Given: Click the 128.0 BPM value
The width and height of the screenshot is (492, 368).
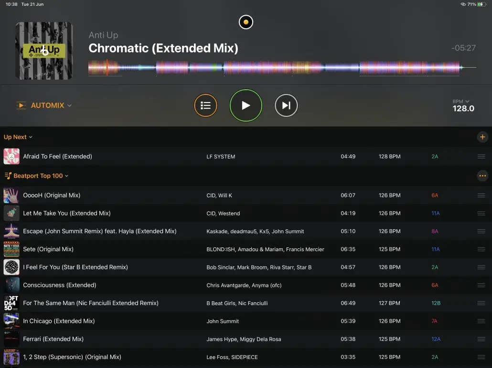Looking at the screenshot, I should (x=463, y=108).
